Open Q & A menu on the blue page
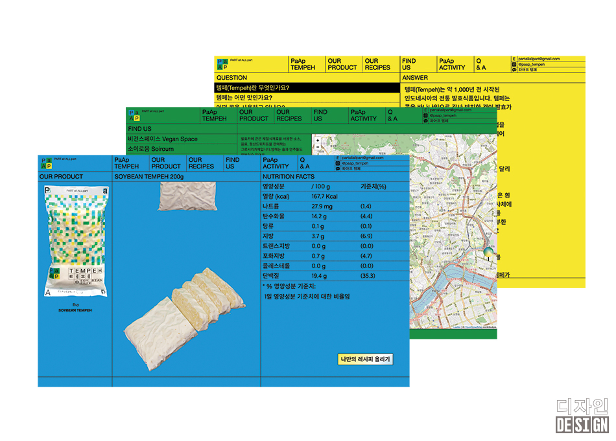 (x=305, y=163)
